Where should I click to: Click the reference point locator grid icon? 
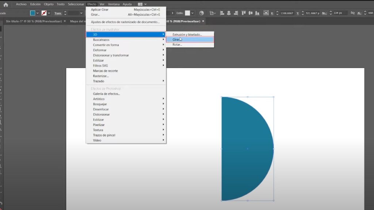tap(266, 13)
